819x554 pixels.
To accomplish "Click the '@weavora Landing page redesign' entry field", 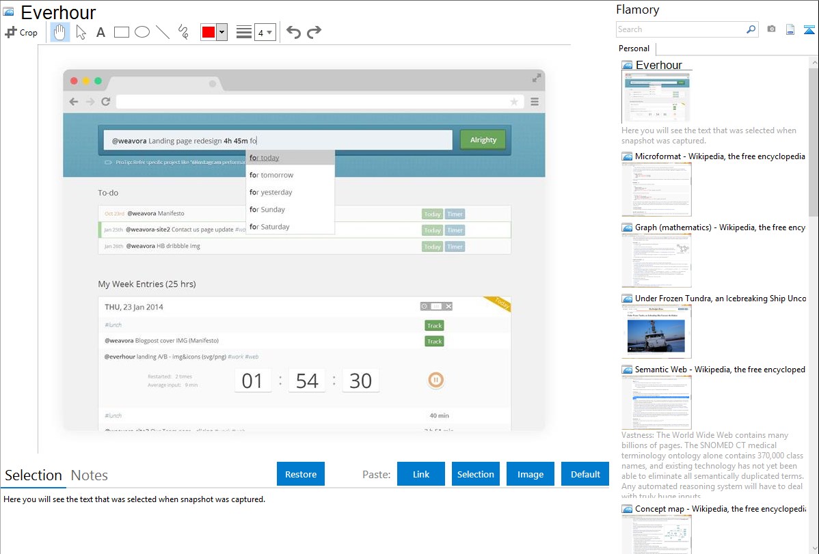I will pyautogui.click(x=278, y=141).
